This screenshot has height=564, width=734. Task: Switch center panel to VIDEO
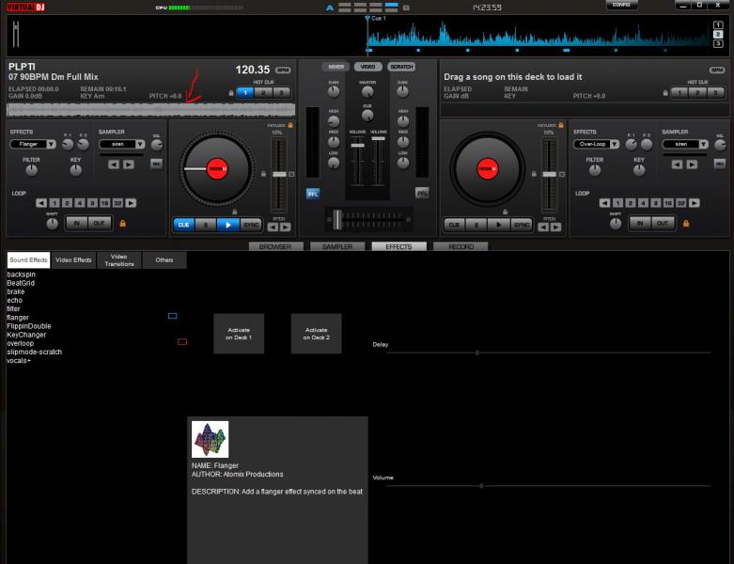pyautogui.click(x=367, y=67)
